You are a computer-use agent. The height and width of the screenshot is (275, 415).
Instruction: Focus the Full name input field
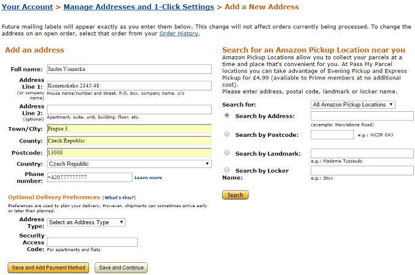129,69
